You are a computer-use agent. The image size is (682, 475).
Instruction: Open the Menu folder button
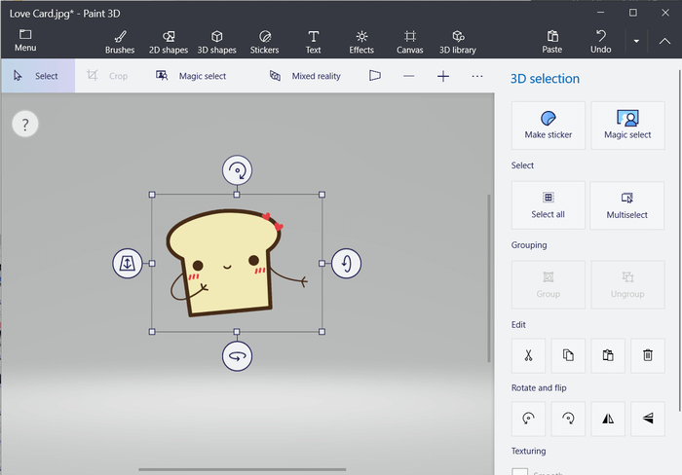(x=25, y=41)
